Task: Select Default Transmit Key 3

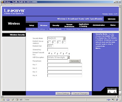Action: pos(61,53)
